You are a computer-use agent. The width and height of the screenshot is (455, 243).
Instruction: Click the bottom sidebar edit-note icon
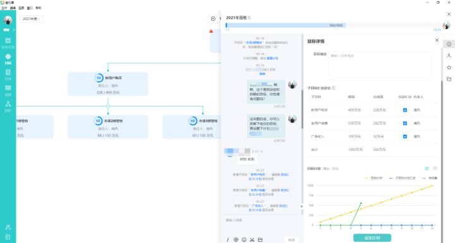click(x=8, y=237)
